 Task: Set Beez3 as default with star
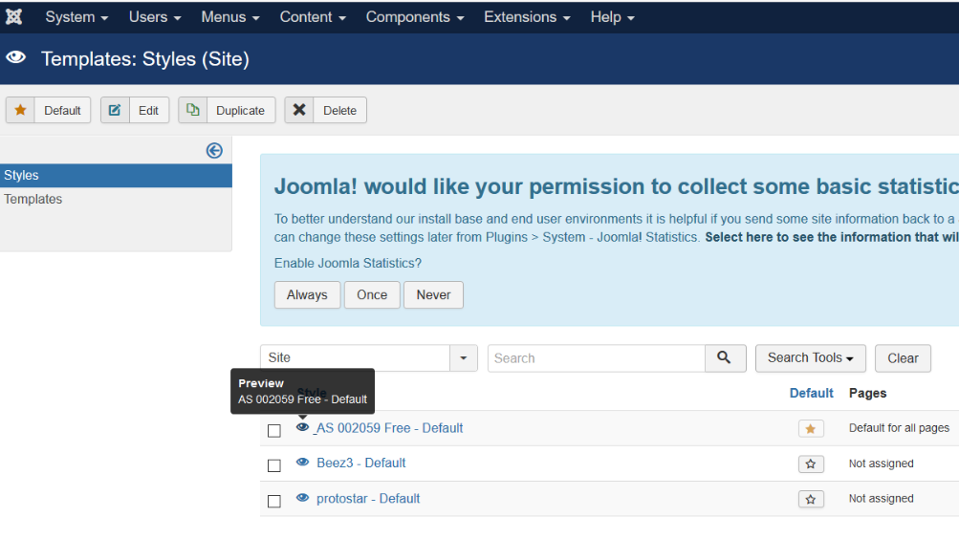point(811,464)
